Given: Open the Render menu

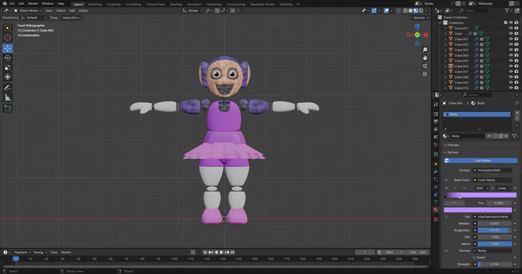Looking at the screenshot, I should (33, 3).
